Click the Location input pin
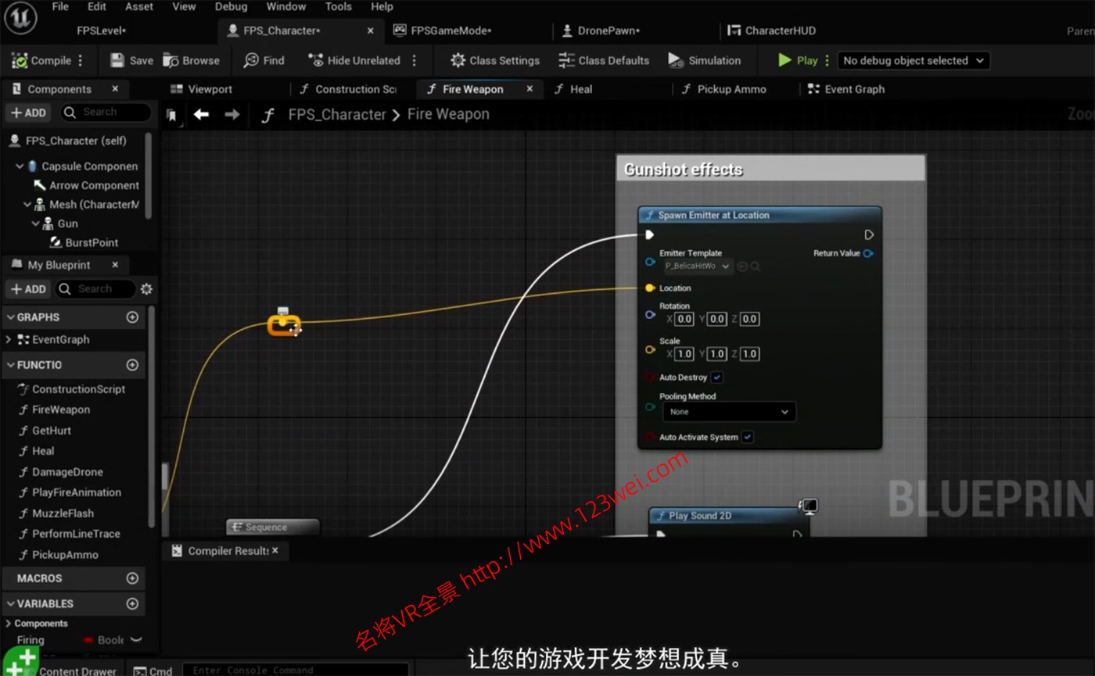 (x=650, y=288)
